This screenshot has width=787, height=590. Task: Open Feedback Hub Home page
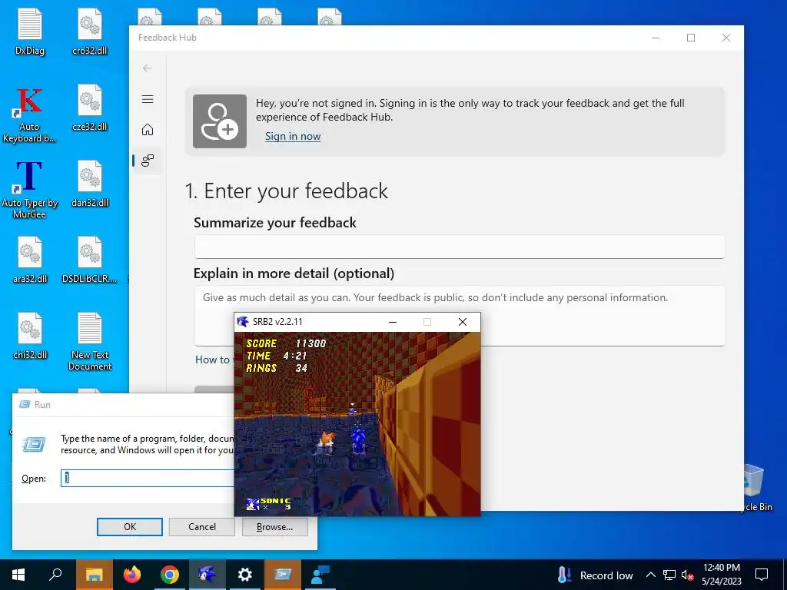click(148, 129)
